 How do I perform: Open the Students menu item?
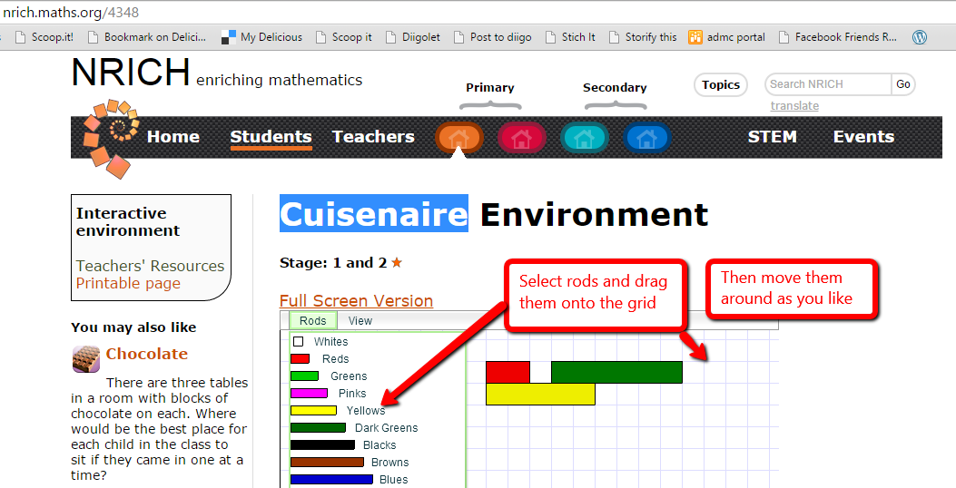click(x=271, y=137)
